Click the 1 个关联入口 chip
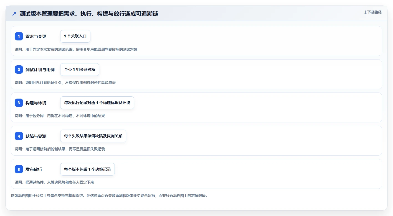This screenshot has width=393, height=216. (x=75, y=36)
